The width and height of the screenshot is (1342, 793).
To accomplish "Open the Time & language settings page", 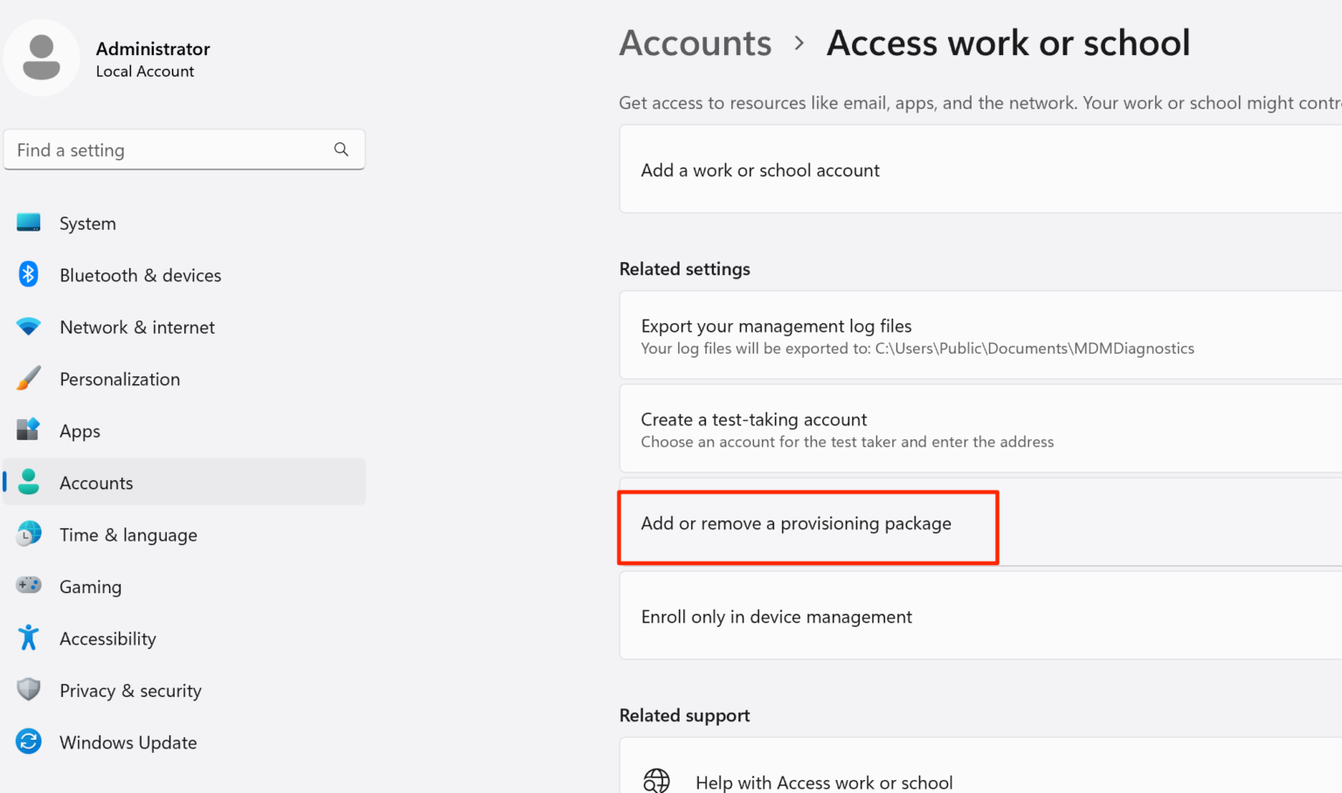I will click(x=128, y=534).
